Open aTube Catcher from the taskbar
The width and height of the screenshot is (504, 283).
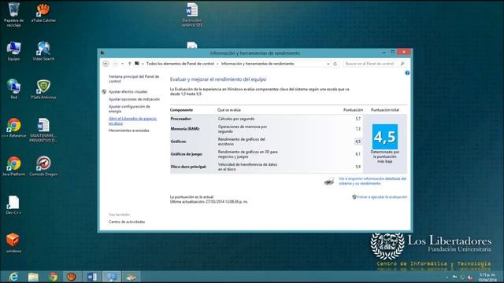[72, 277]
